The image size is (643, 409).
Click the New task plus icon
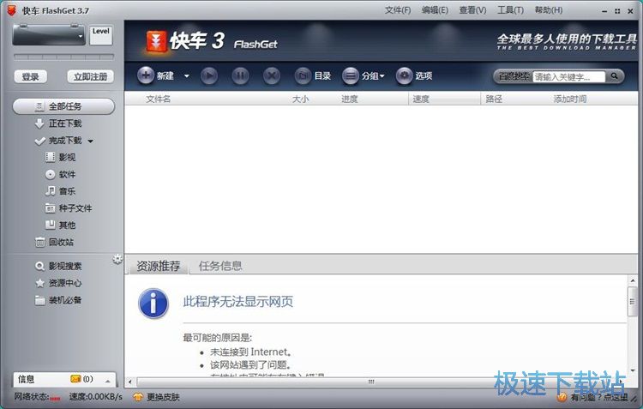(x=145, y=75)
